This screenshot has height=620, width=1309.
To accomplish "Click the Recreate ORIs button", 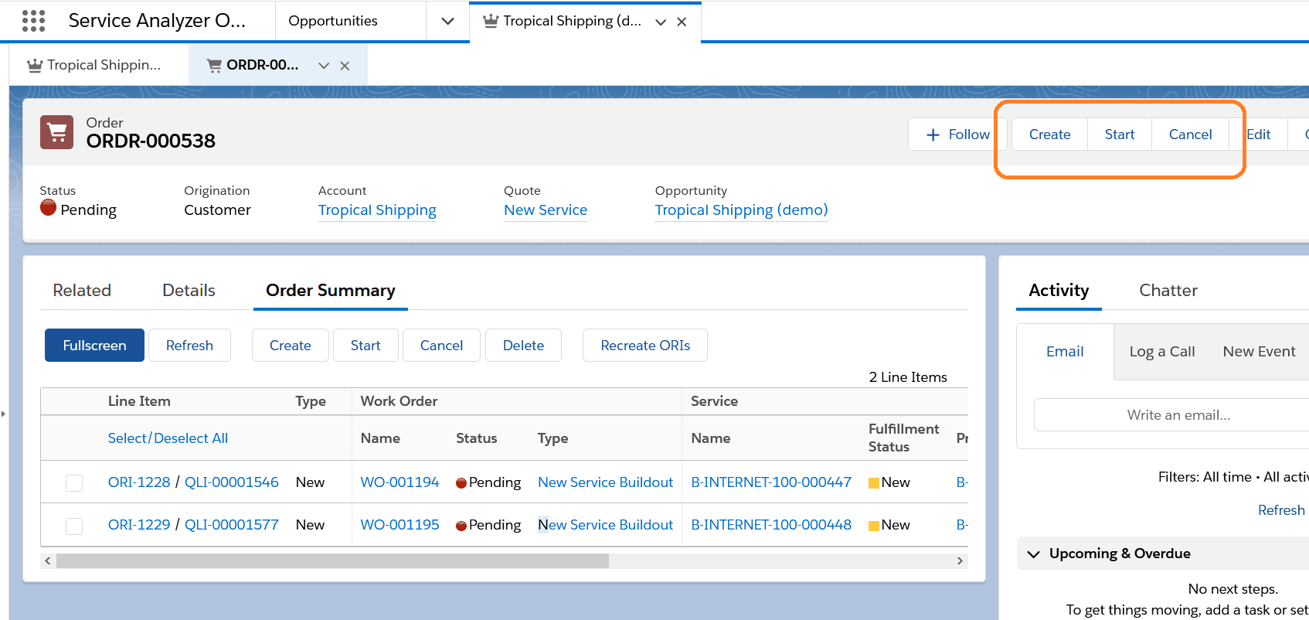I will coord(645,346).
